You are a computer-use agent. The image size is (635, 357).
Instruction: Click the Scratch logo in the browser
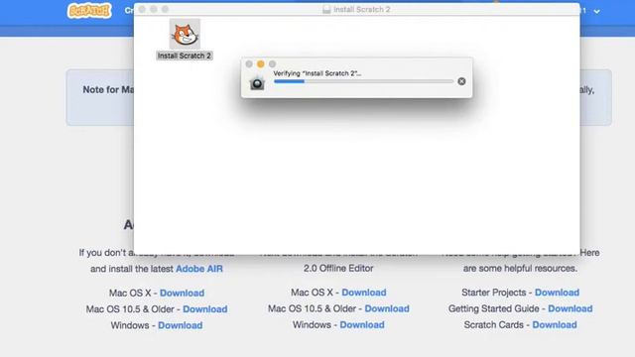click(89, 11)
